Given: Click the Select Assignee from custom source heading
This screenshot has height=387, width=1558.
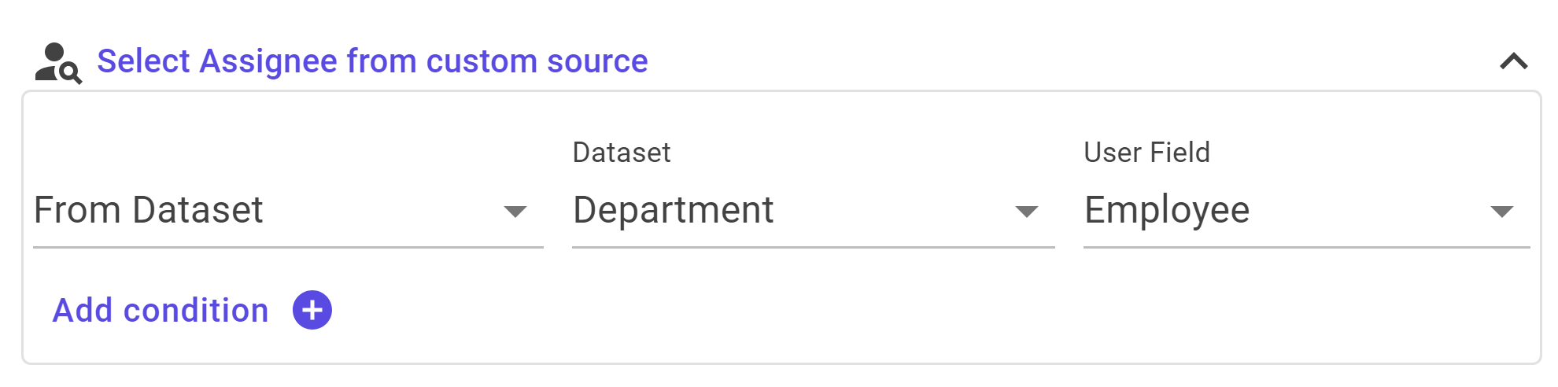Looking at the screenshot, I should click(x=372, y=61).
